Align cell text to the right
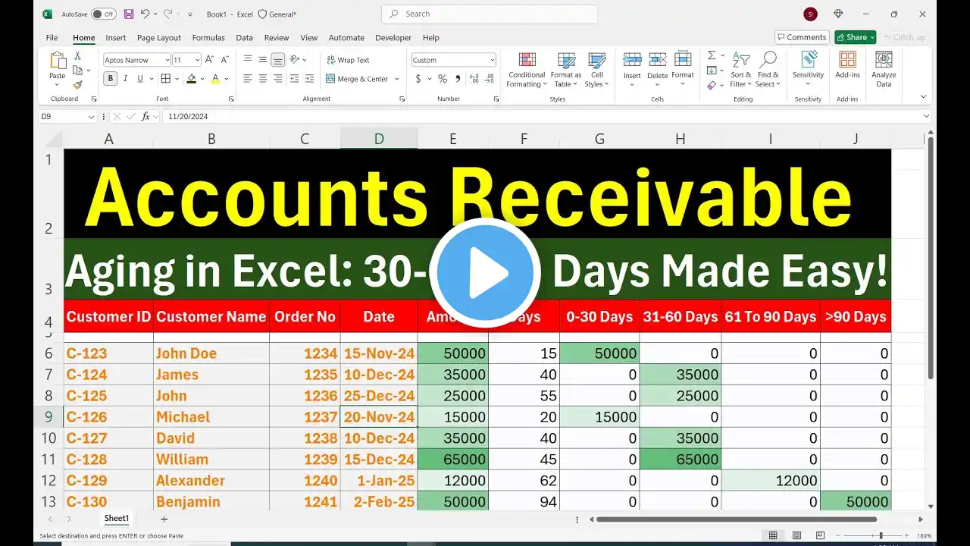The width and height of the screenshot is (970, 546). (x=278, y=79)
